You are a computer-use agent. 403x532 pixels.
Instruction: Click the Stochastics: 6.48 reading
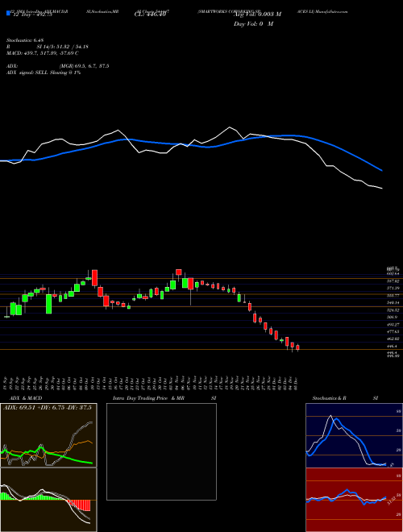coord(25,40)
